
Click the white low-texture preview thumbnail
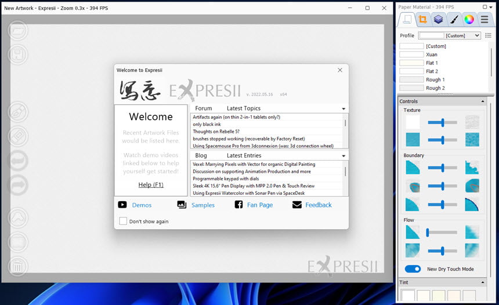pos(413,122)
